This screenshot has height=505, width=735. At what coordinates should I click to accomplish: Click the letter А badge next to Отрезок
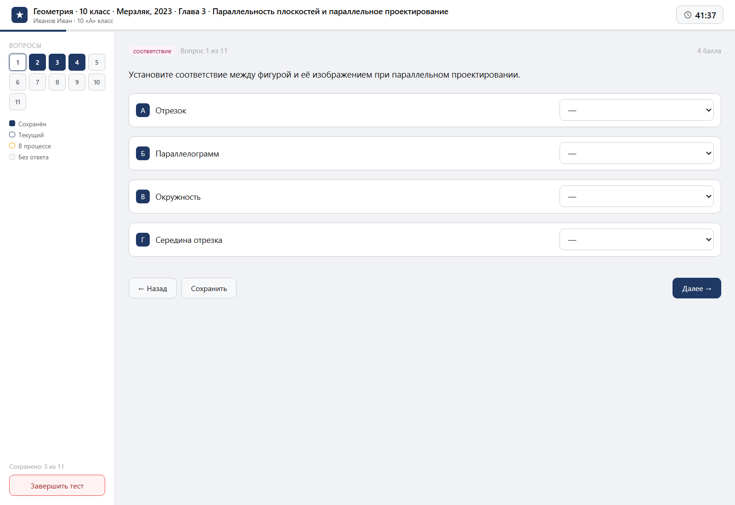(143, 110)
